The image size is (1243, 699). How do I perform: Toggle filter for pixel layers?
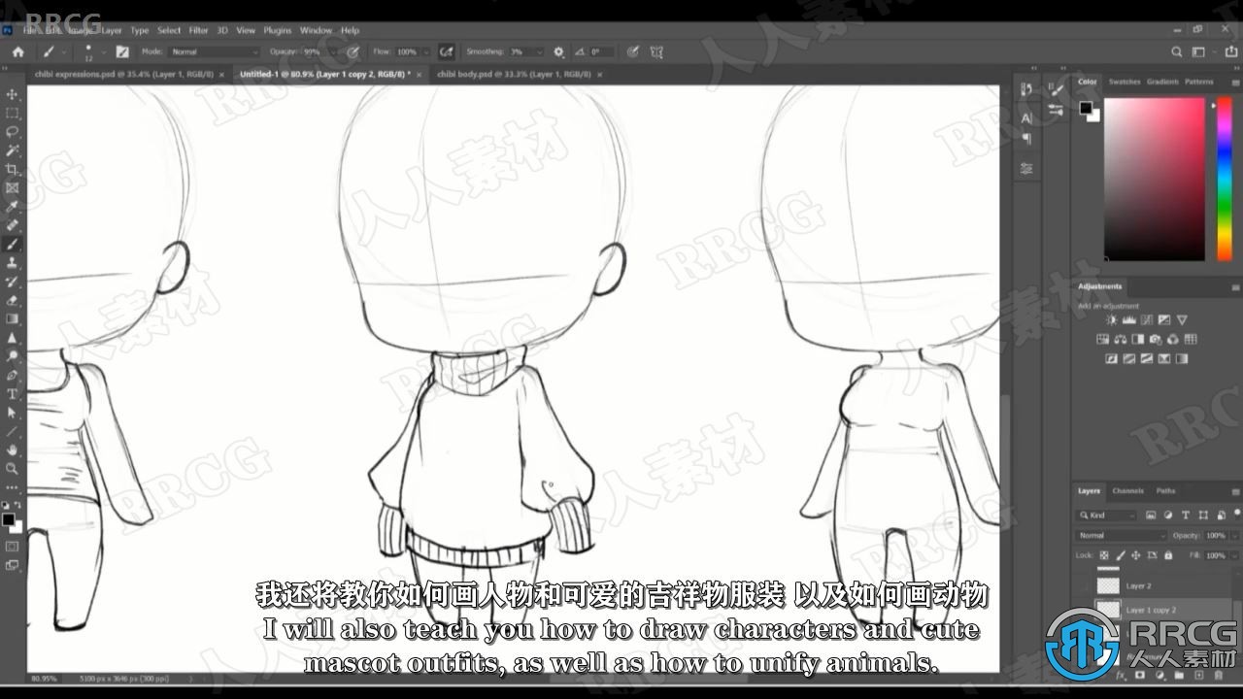pos(1150,516)
